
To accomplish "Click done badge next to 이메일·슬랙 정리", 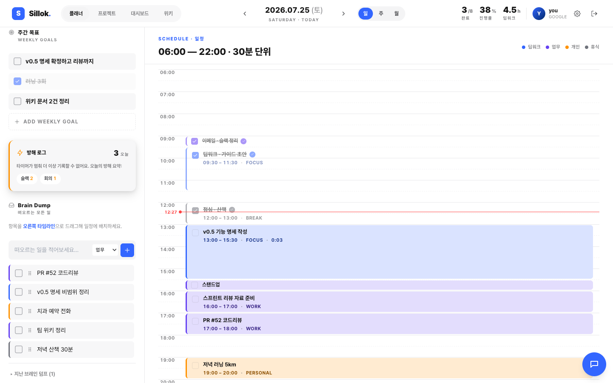I will pos(243,141).
